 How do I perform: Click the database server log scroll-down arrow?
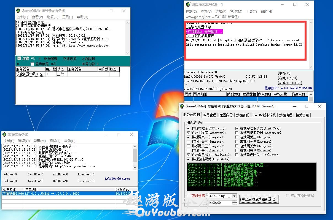pyautogui.click(x=135, y=167)
